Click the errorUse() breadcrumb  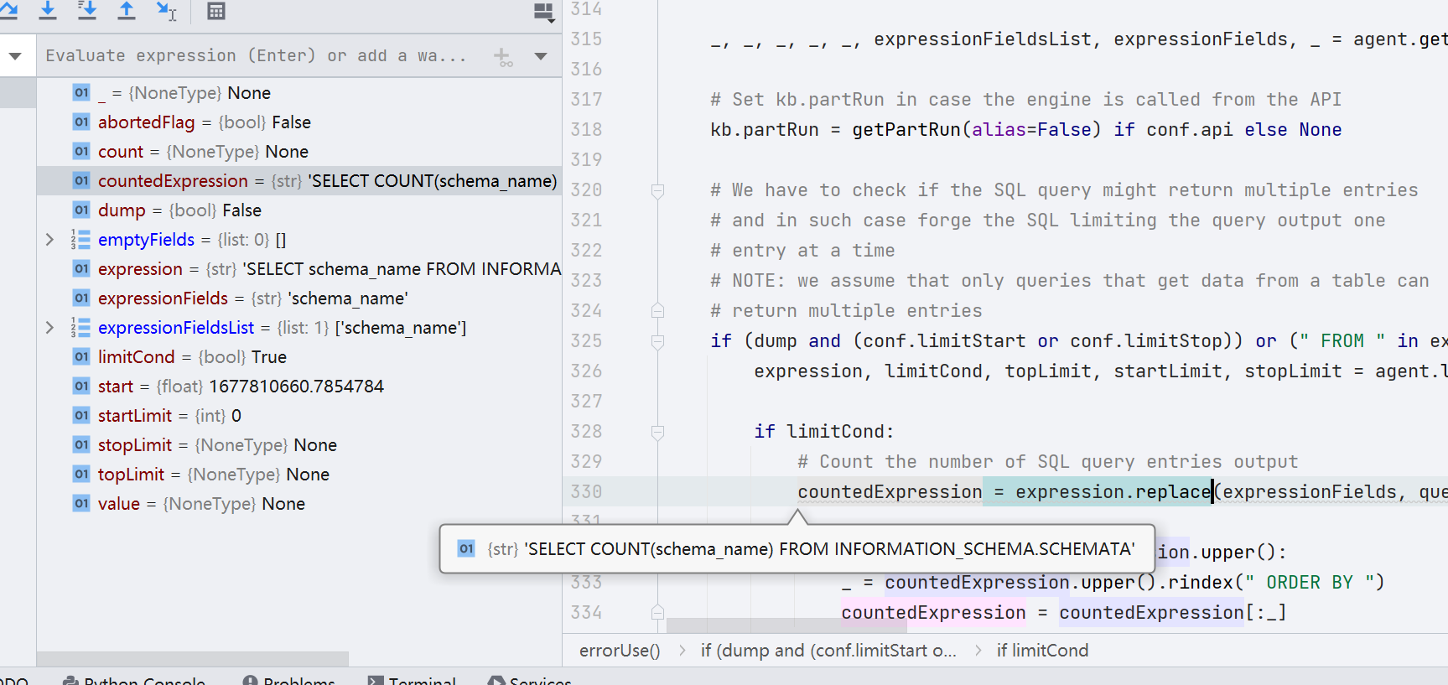(620, 651)
